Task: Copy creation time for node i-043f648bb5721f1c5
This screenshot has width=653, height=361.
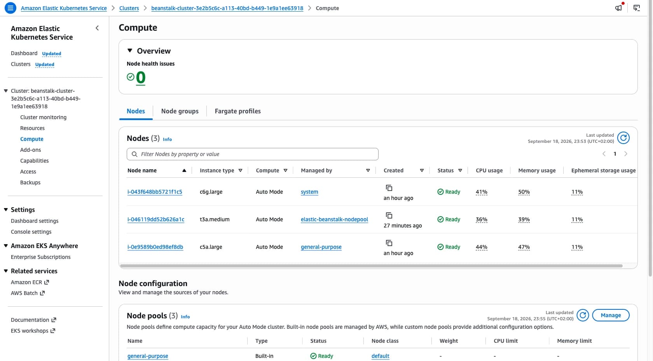Action: [x=389, y=188]
